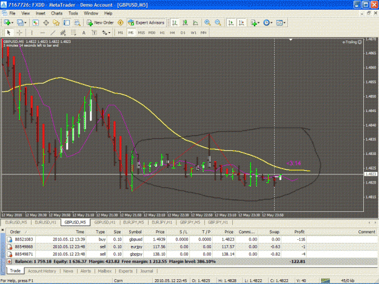Expand the Templates dropdown arrow
379x284 pixels.
coord(284,23)
